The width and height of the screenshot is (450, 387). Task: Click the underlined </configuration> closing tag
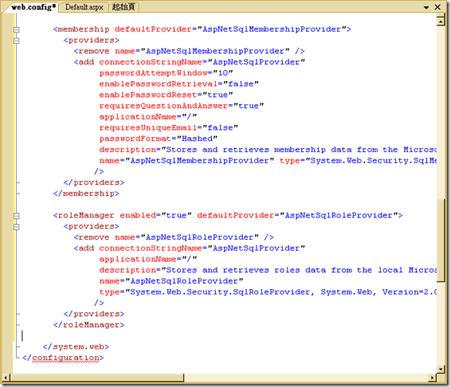click(63, 358)
